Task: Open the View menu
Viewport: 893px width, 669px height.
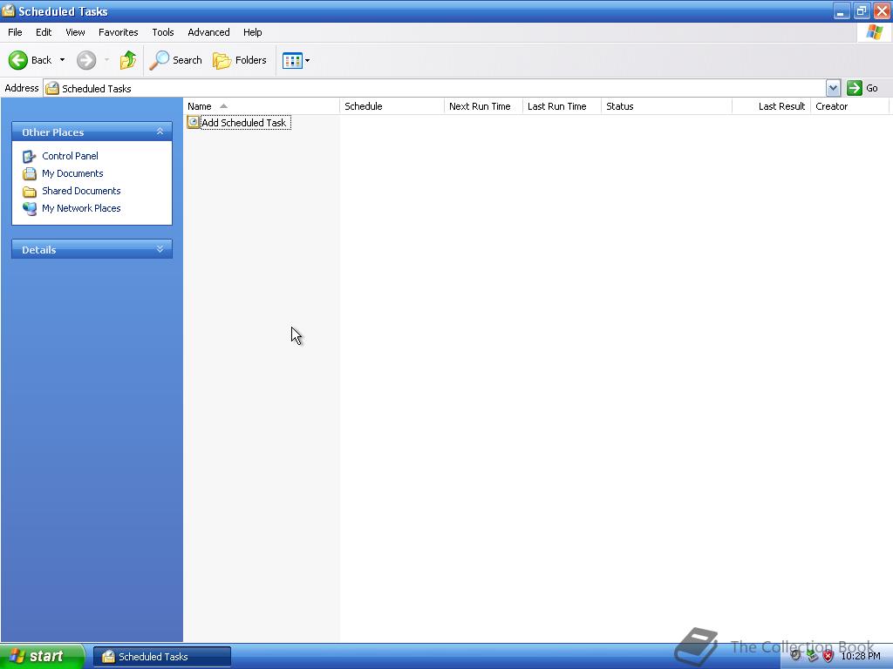Action: [x=75, y=32]
